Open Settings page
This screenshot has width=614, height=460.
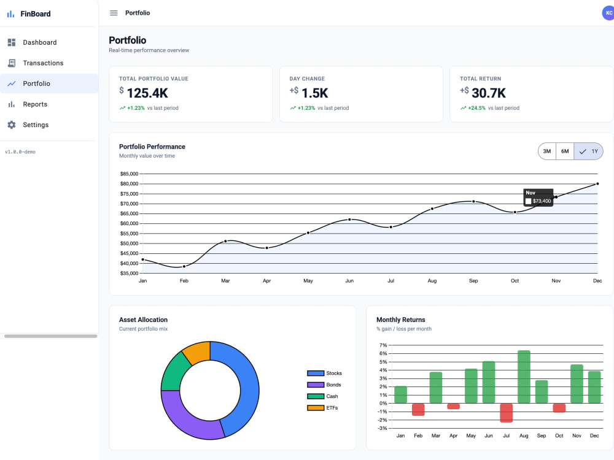point(49,125)
